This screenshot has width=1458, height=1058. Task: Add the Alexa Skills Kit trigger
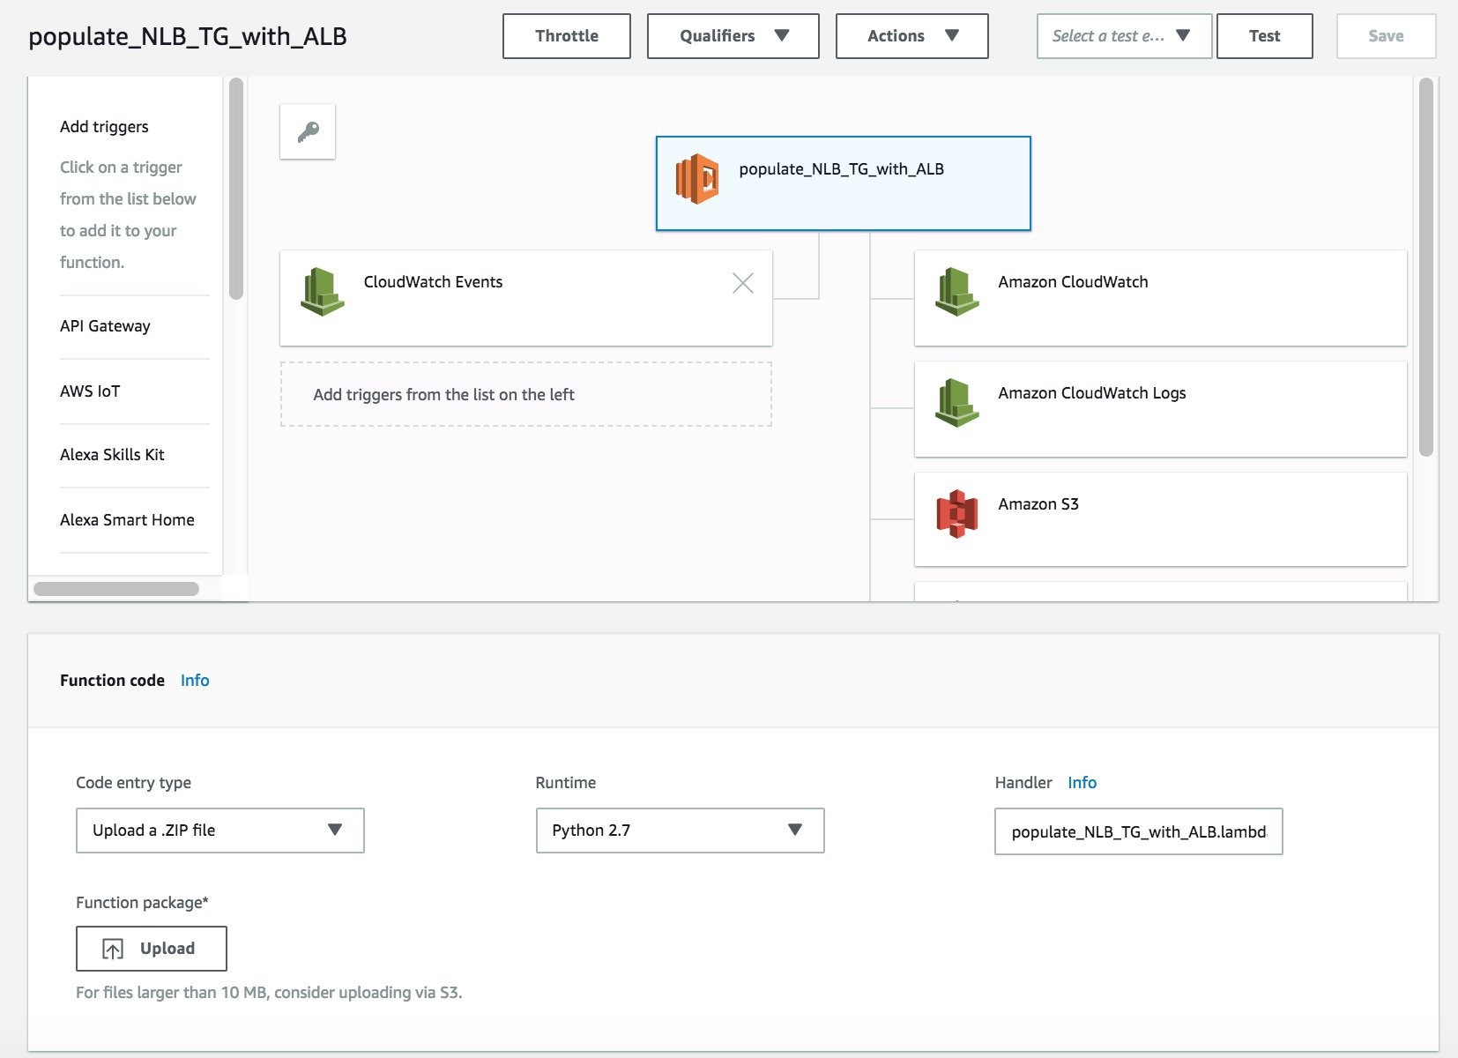pyautogui.click(x=112, y=455)
